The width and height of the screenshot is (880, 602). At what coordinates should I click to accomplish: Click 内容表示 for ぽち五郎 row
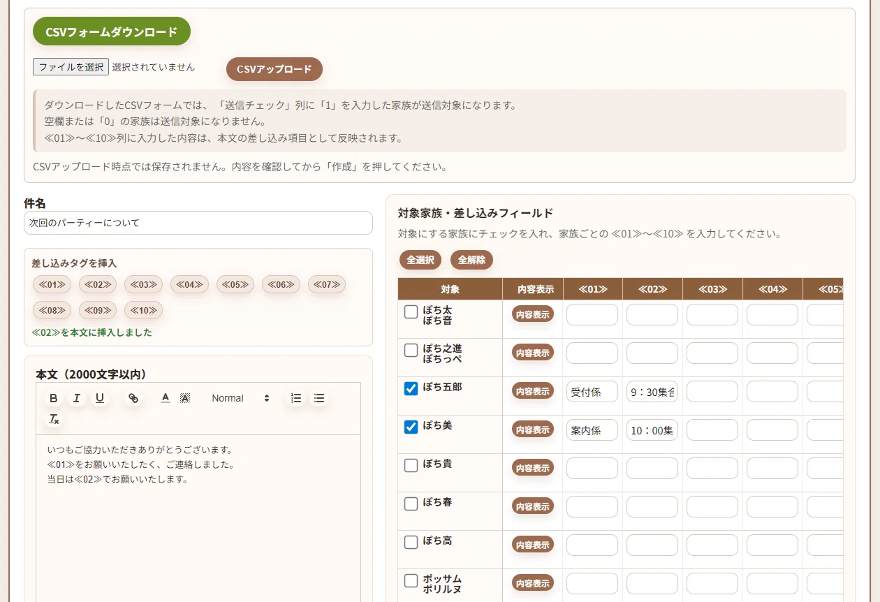pos(533,391)
